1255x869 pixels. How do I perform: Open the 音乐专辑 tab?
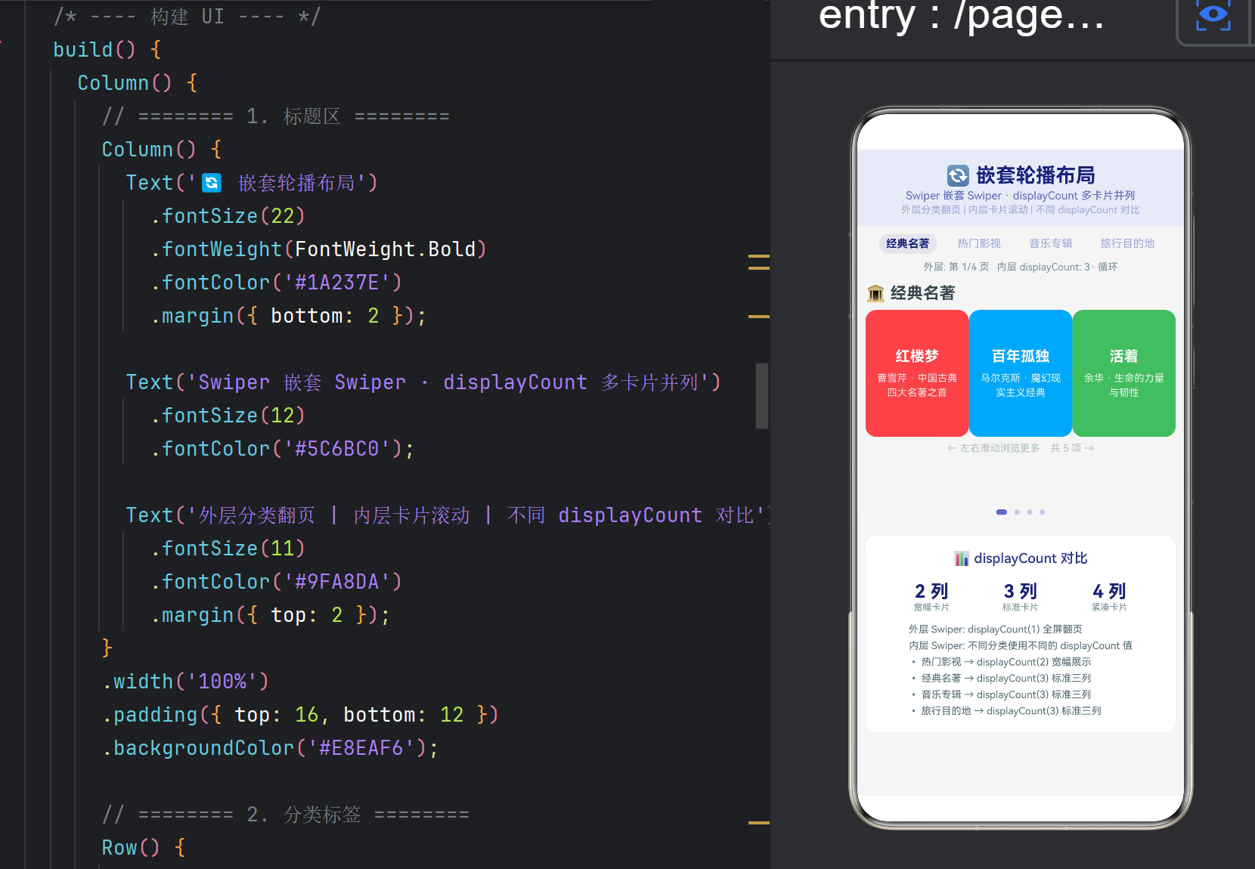point(1051,243)
